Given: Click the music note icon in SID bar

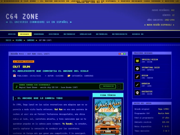Looking at the screenshot, I should tap(17, 87).
